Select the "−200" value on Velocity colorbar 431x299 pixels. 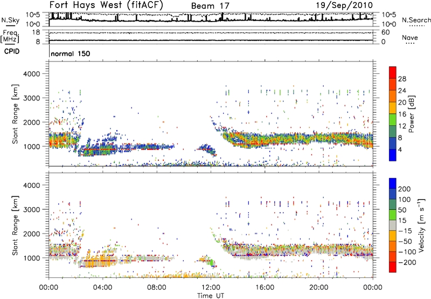click(x=407, y=262)
